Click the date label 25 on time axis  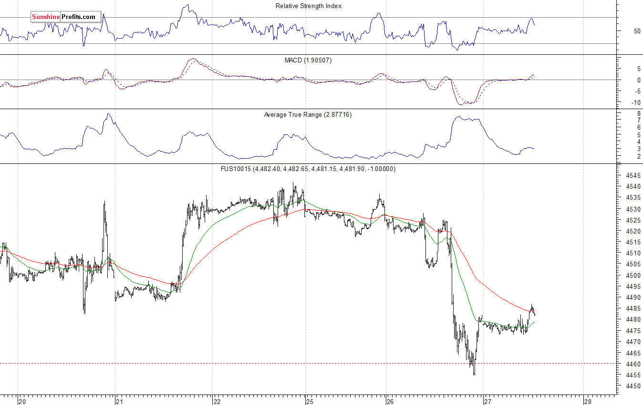(x=310, y=401)
